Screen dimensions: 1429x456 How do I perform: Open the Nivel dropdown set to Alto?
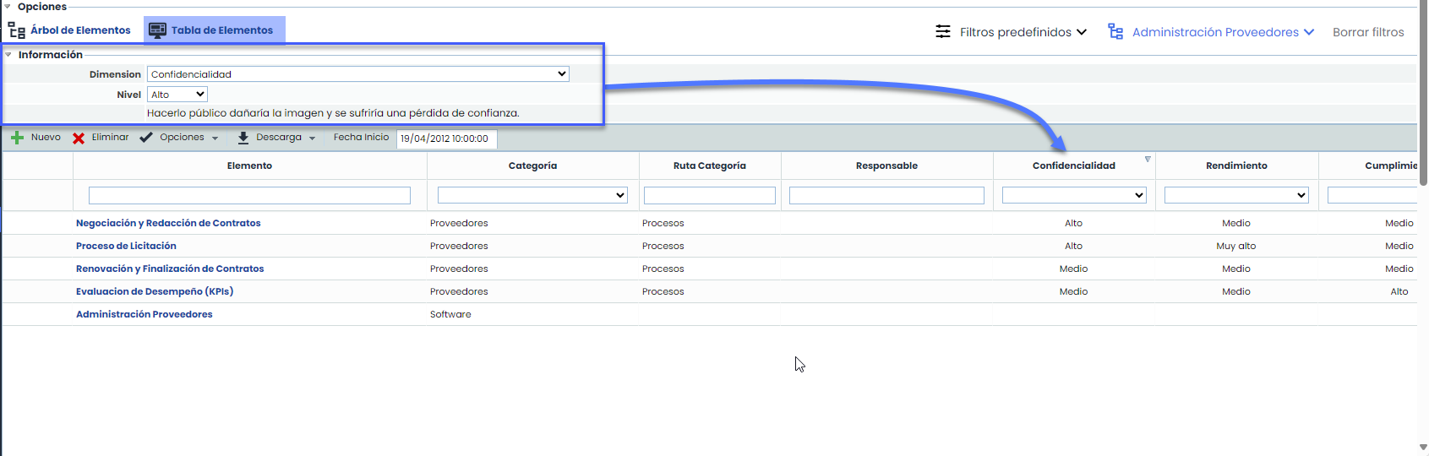click(177, 95)
